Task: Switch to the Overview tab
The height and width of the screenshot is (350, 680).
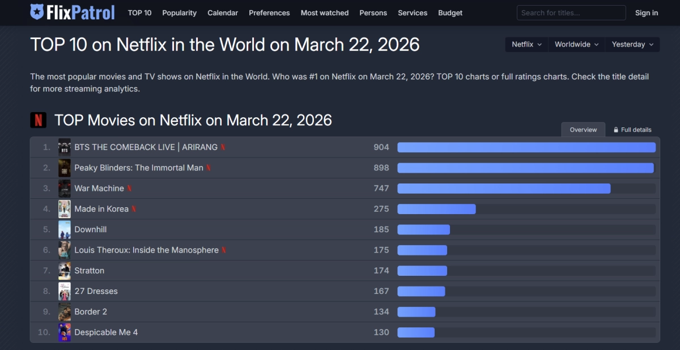Action: (583, 130)
